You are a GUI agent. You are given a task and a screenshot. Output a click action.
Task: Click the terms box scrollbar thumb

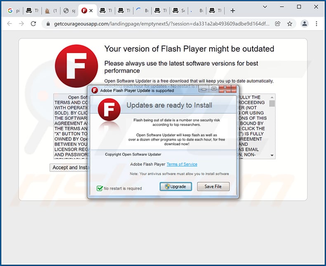pos(272,103)
